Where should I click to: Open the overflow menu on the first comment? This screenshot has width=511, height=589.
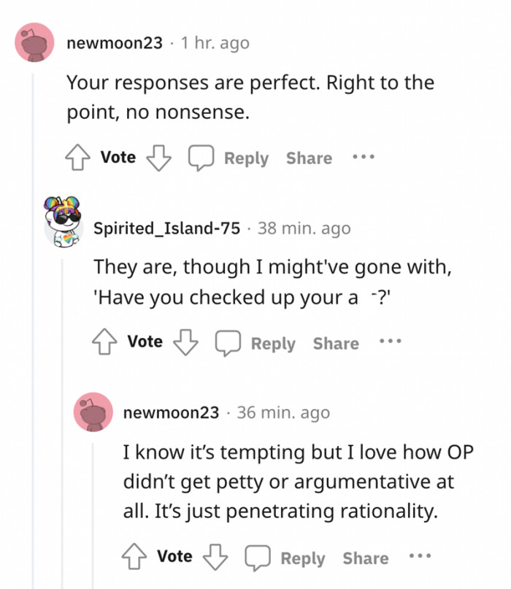pos(363,157)
